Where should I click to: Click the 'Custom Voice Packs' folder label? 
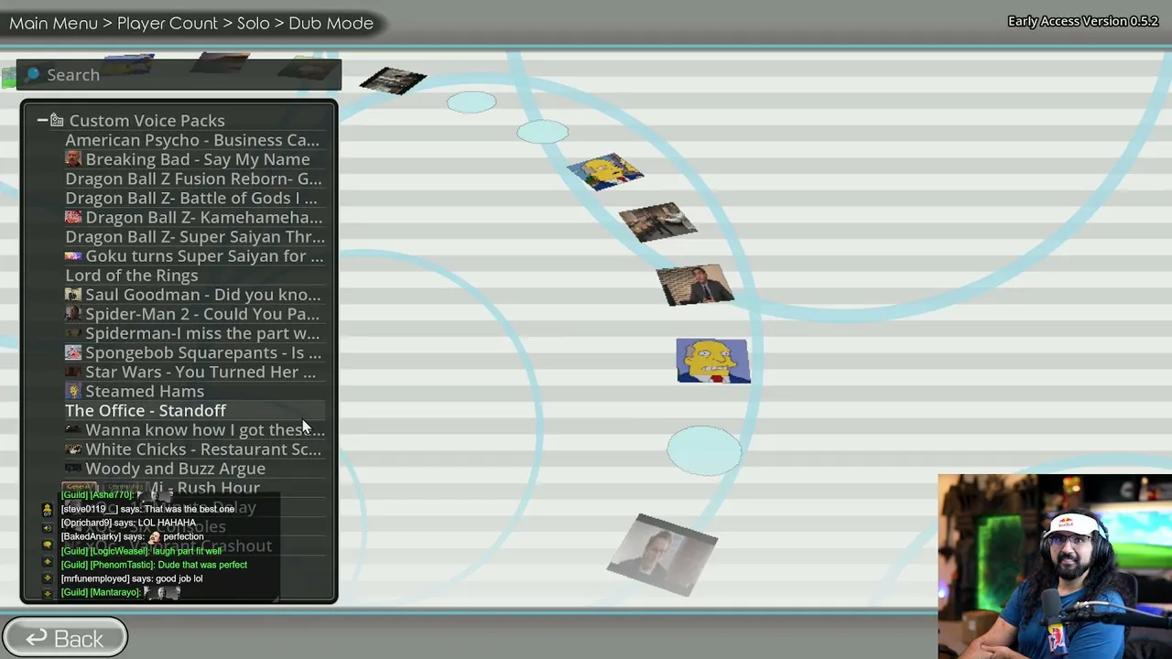146,121
